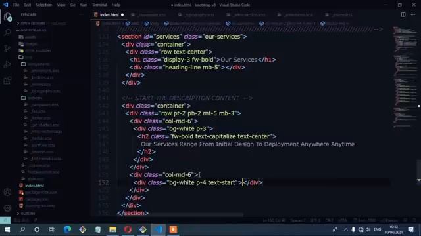Open the Run menu
421x236 pixels.
tap(84, 5)
